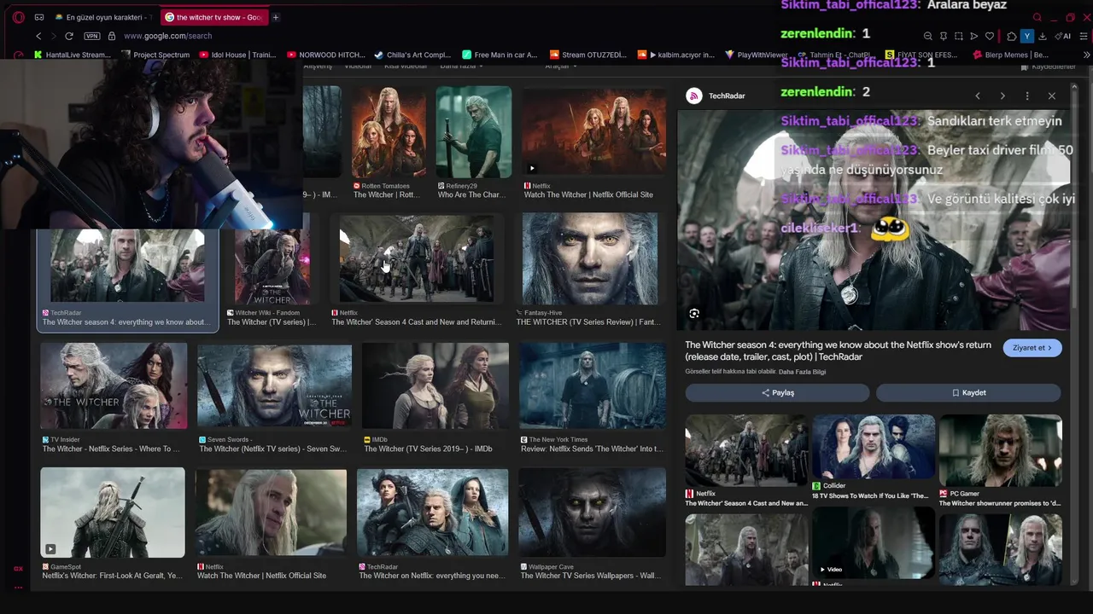Show next image in preview panel
Image resolution: width=1093 pixels, height=614 pixels.
[x=1002, y=96]
